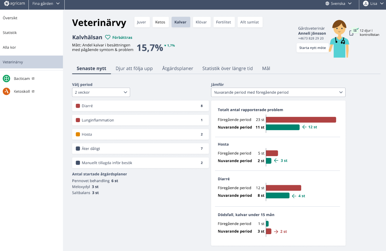Open the Åtgärdsplaner tab
The height and width of the screenshot is (251, 386).
pos(178,69)
